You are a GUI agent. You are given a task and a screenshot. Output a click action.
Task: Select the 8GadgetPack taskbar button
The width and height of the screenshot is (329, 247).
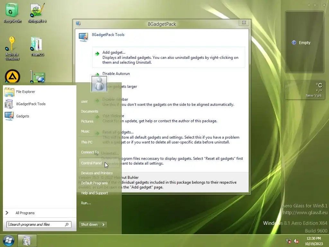tap(27, 241)
